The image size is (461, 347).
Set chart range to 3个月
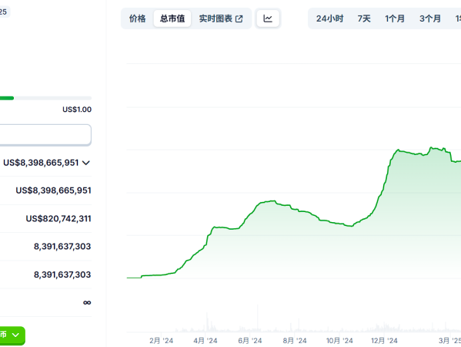(x=430, y=19)
